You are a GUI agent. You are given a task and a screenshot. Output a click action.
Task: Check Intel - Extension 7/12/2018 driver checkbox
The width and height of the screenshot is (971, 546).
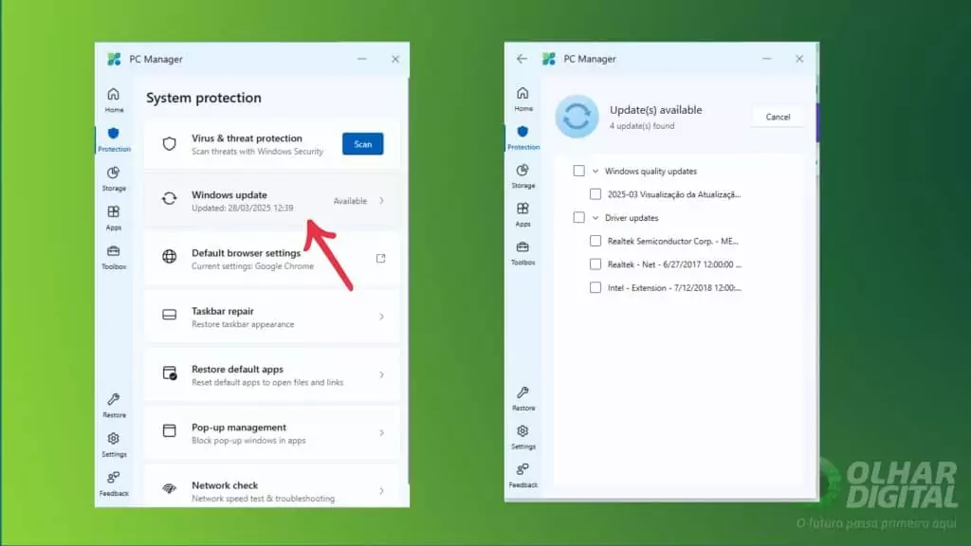595,287
